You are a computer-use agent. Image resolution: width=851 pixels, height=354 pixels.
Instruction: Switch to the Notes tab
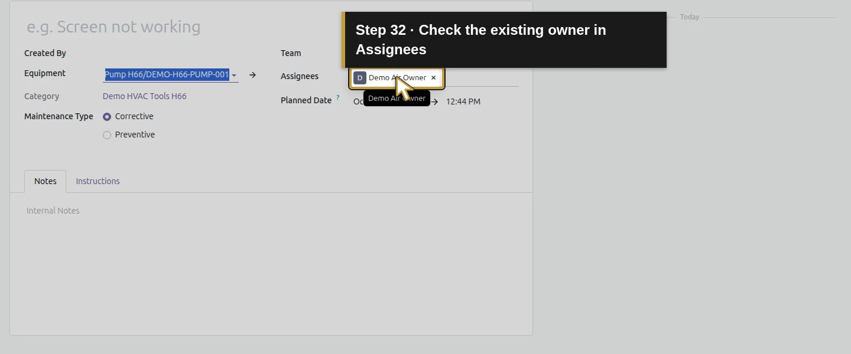tap(46, 181)
